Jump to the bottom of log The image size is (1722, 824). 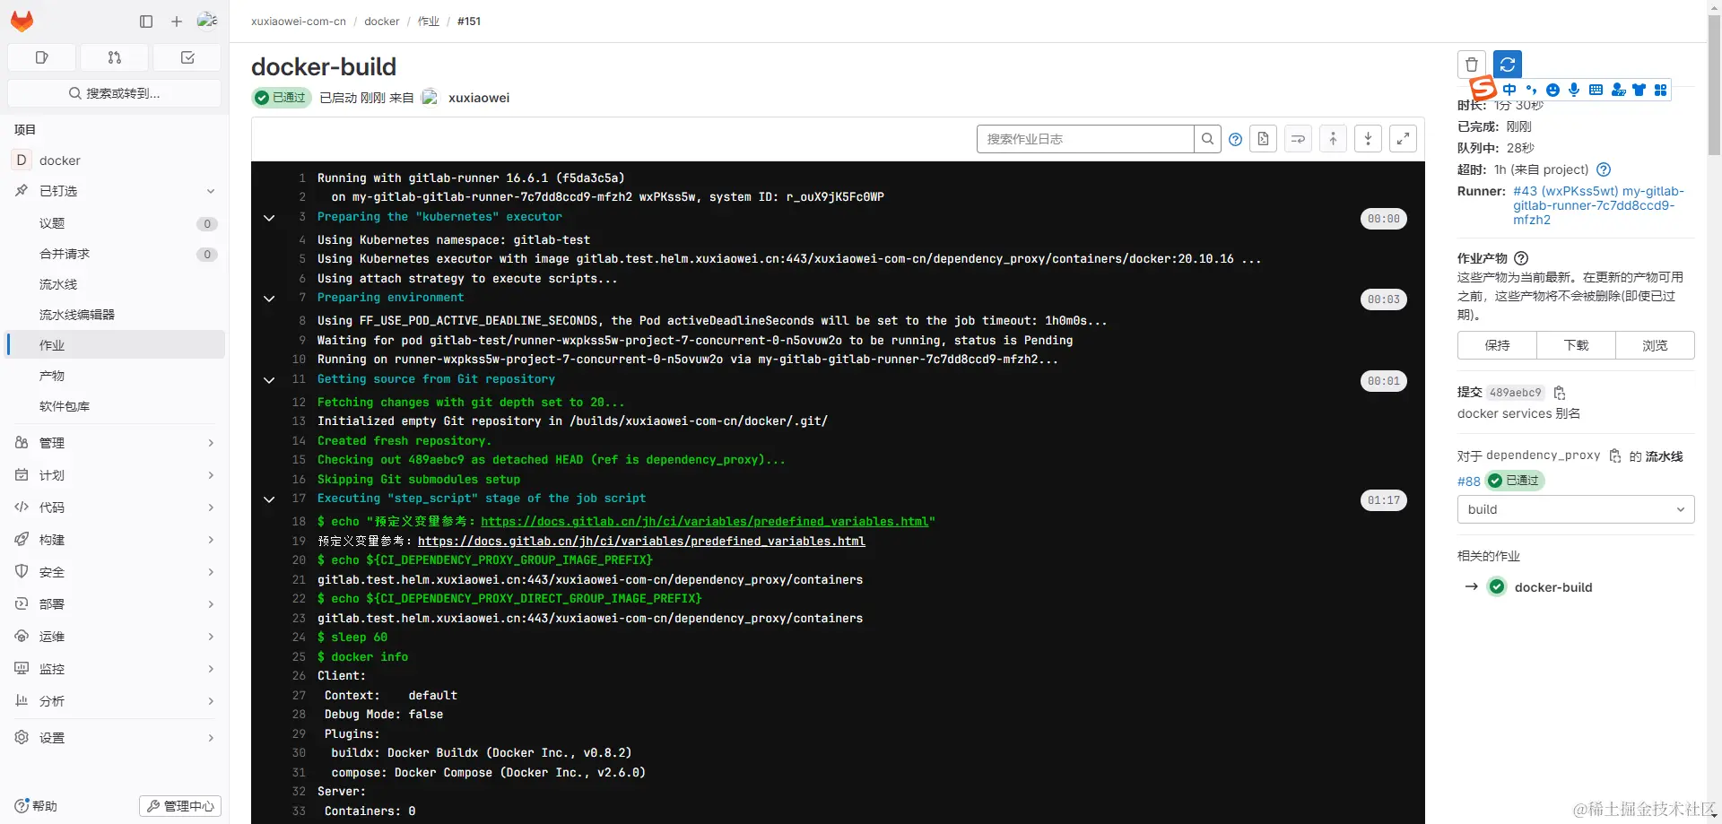point(1368,139)
